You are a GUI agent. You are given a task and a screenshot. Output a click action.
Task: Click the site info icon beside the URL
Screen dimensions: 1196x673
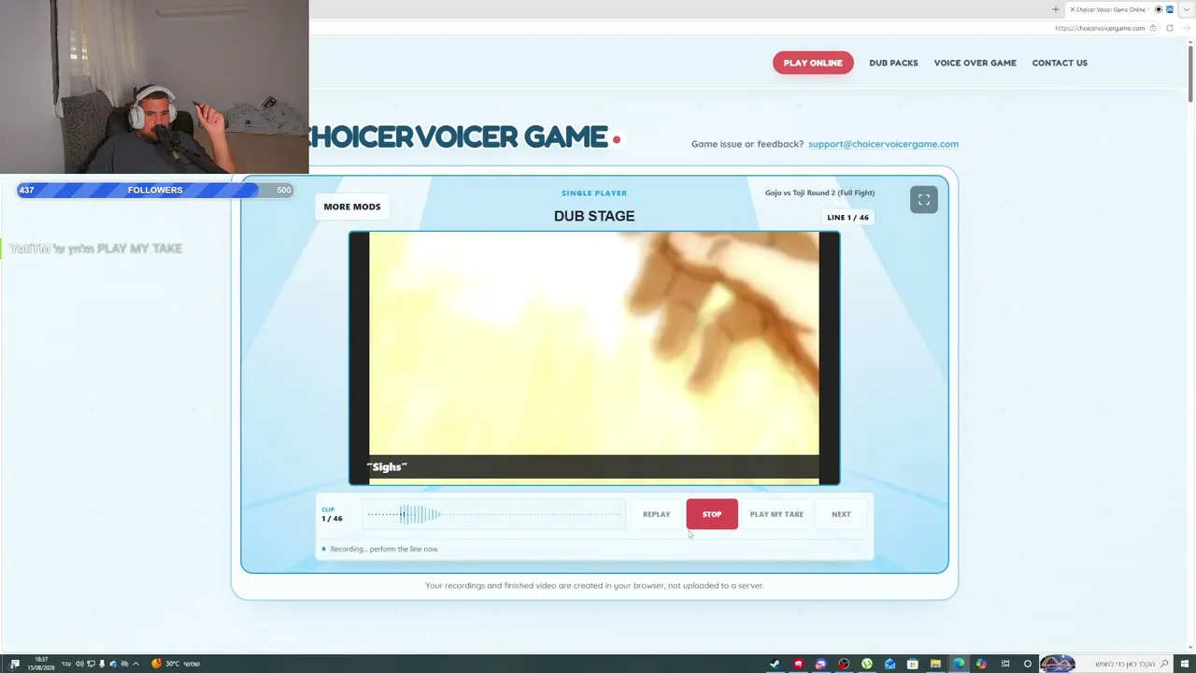pyautogui.click(x=1154, y=28)
